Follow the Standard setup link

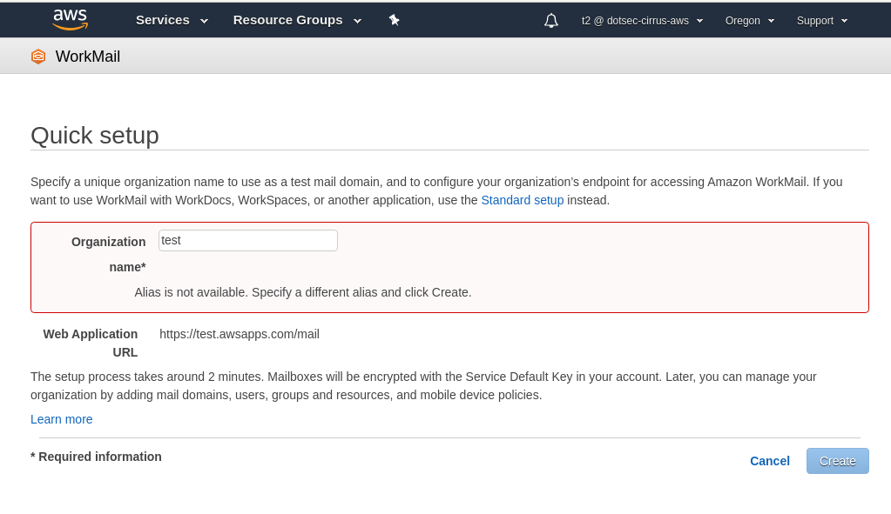pos(523,200)
